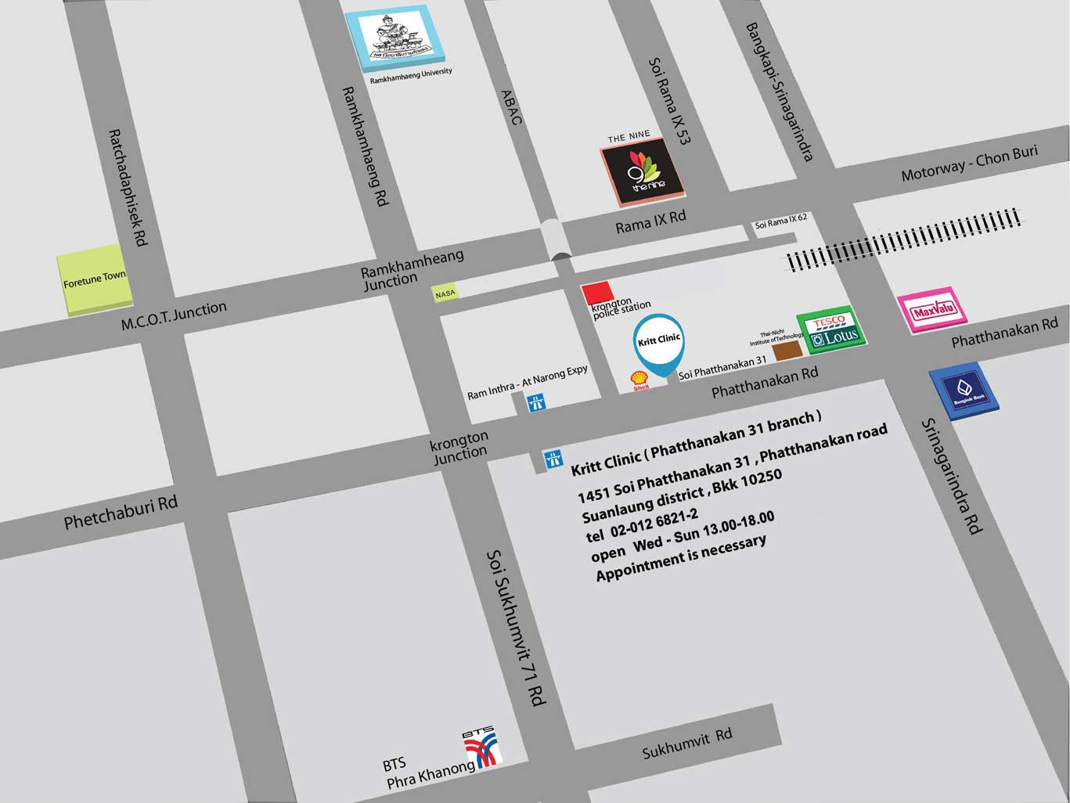Click the Thai-Nichi Institute brown marker
Viewport: 1070px width, 803px height.
coord(788,351)
